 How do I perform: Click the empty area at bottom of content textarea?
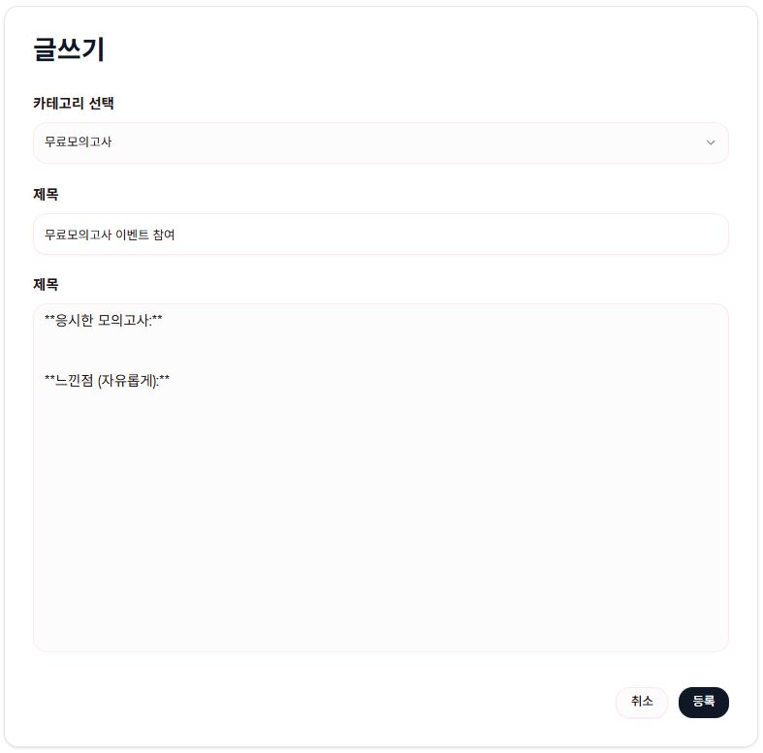380,581
